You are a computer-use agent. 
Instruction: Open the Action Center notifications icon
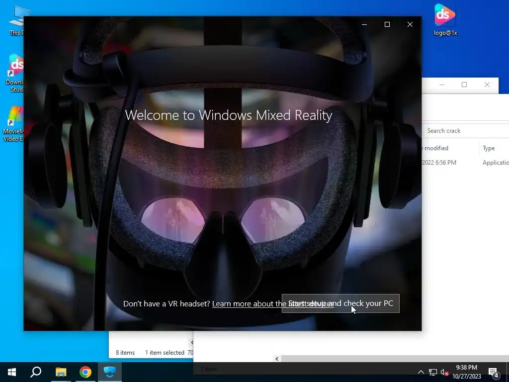(494, 372)
